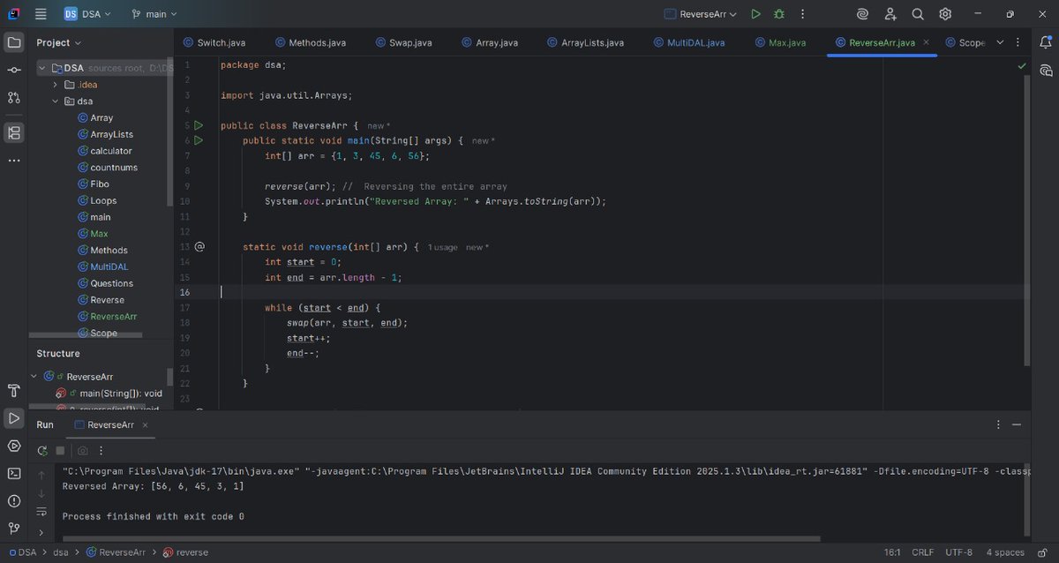Expand the chevron at bottom of Run sidebar
The width and height of the screenshot is (1059, 563).
pyautogui.click(x=41, y=532)
